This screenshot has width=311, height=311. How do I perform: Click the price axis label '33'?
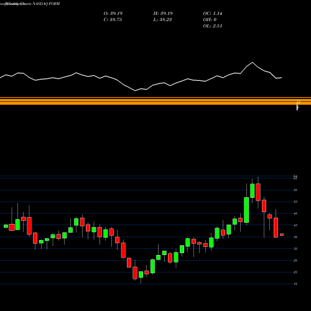click(295, 249)
